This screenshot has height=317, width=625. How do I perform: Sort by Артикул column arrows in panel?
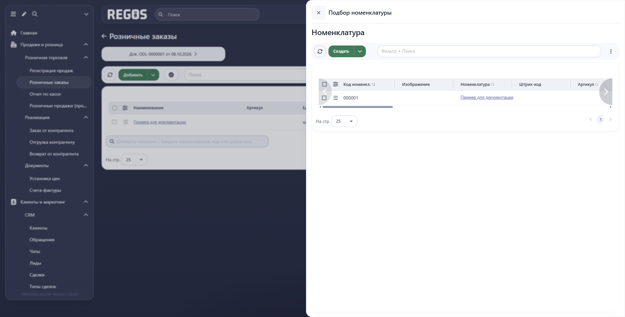click(x=597, y=84)
